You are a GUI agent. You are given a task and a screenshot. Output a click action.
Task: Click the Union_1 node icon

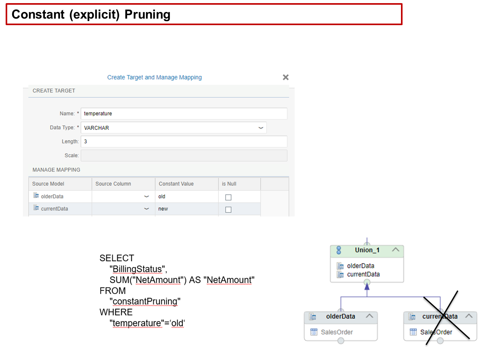tap(339, 250)
